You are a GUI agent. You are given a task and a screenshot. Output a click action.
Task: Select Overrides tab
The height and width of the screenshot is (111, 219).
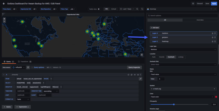pyautogui.click(x=200, y=20)
